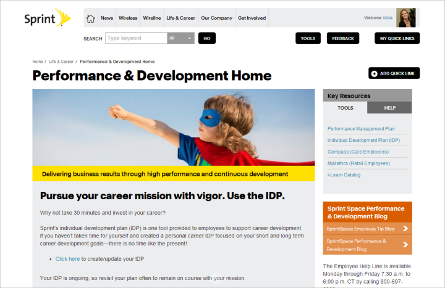Open Individual Development Plan (IDP) link
The width and height of the screenshot is (445, 288).
click(x=363, y=140)
